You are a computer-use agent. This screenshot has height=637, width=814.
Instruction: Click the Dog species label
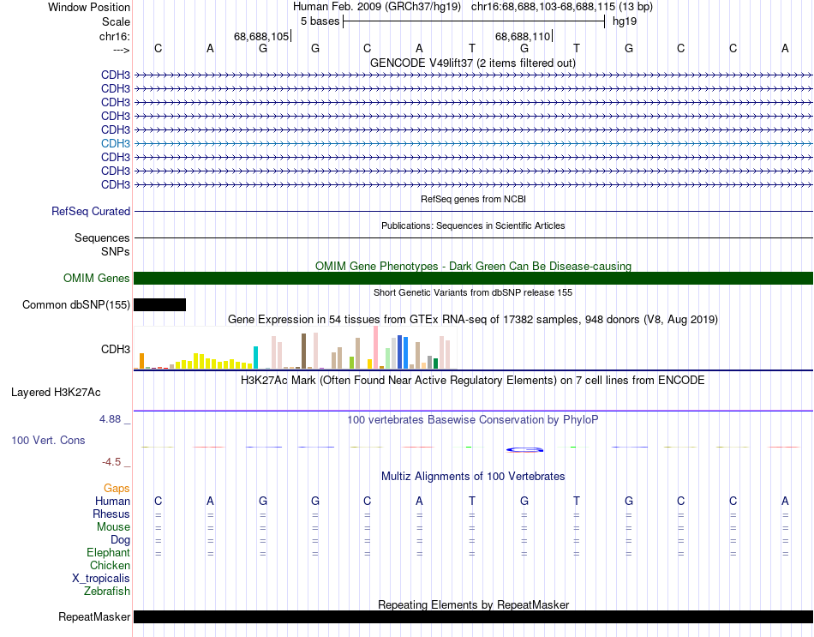pos(120,540)
